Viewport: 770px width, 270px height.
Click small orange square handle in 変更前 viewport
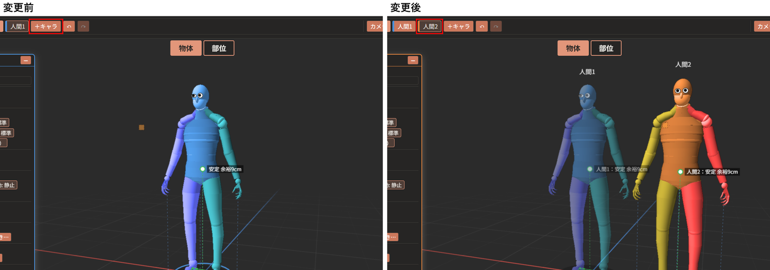coord(142,127)
